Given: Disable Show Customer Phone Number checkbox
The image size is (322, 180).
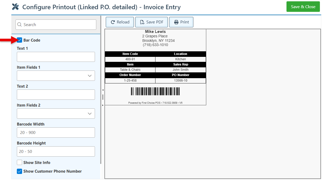Looking at the screenshot, I should pyautogui.click(x=19, y=171).
